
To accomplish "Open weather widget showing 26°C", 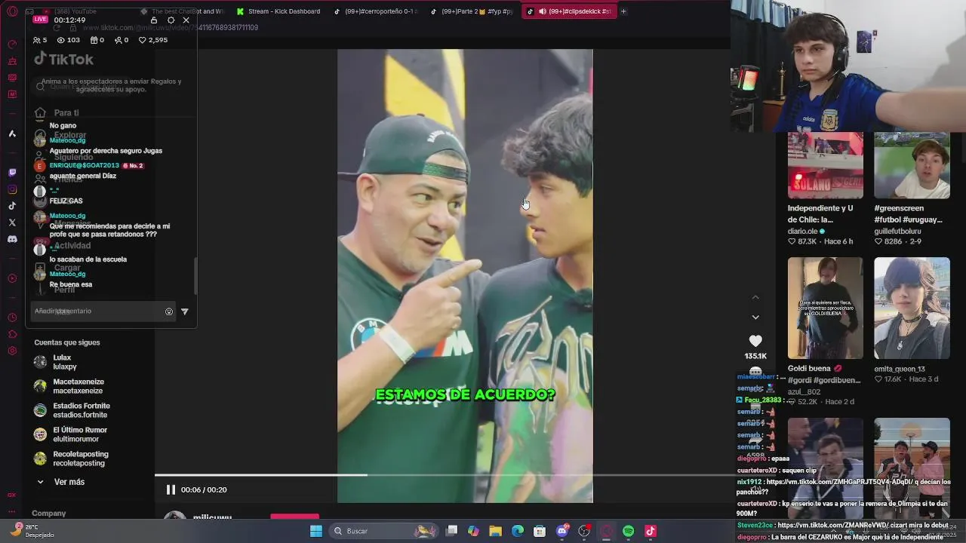I will pos(34,531).
